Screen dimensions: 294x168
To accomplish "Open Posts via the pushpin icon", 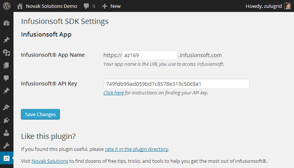I will click(x=6, y=40).
